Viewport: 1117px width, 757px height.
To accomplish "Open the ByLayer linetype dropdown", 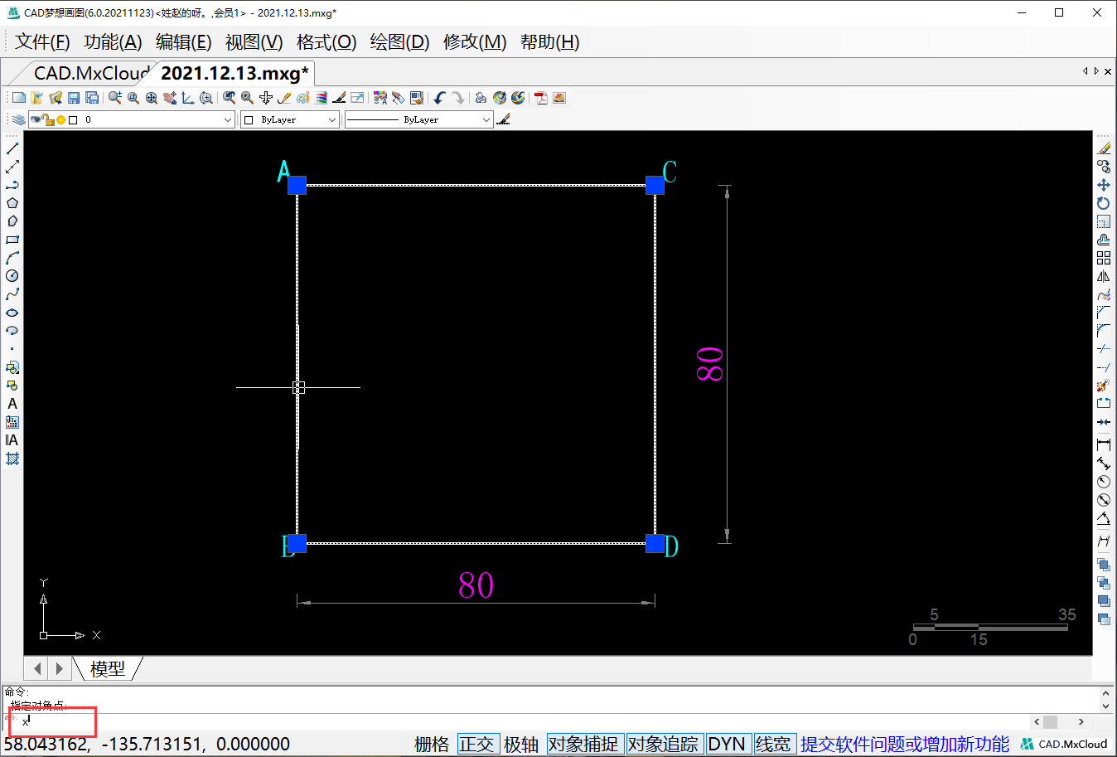I will click(x=418, y=119).
